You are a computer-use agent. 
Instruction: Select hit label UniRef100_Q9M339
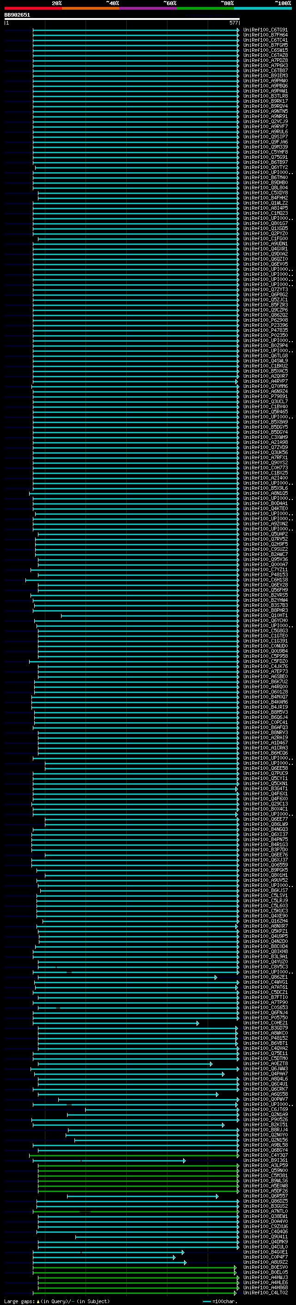pyautogui.click(x=265, y=147)
